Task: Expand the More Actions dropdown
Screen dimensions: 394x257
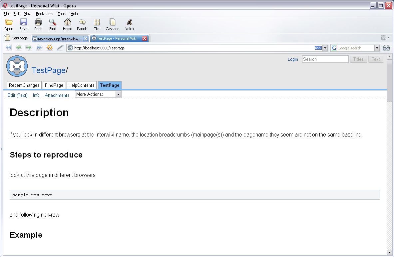Action: 118,94
